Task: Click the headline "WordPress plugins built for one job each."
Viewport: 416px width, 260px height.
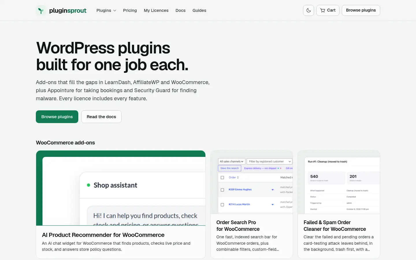Action: (x=112, y=56)
